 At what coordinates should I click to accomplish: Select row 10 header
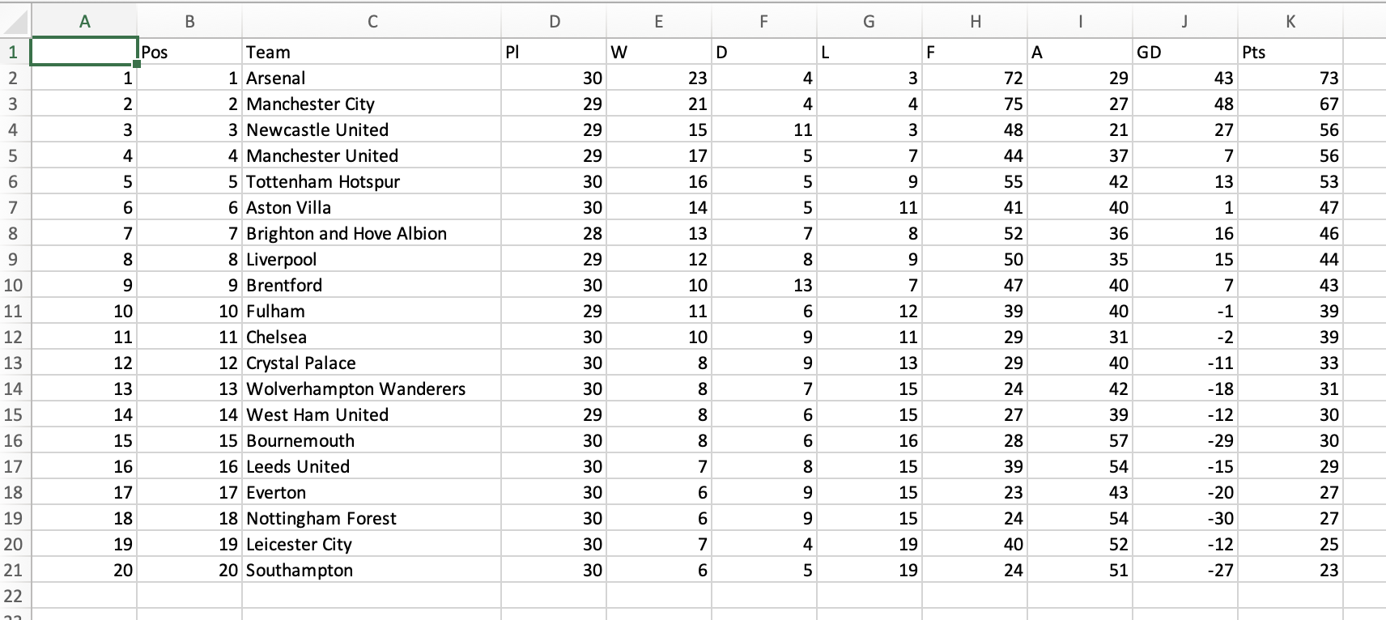click(x=13, y=285)
